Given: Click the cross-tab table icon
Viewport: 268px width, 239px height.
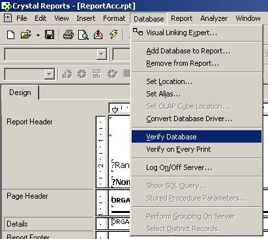Looking at the screenshot, I should 97,74.
